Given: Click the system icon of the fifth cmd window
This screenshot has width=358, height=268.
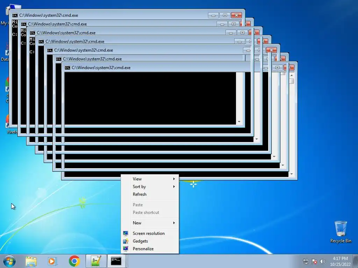Looking at the screenshot, I should [50, 50].
